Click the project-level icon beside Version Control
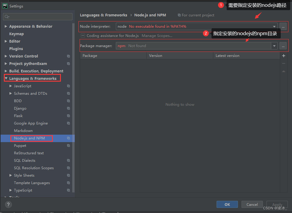Screen dimensions: 292x213 [68, 56]
